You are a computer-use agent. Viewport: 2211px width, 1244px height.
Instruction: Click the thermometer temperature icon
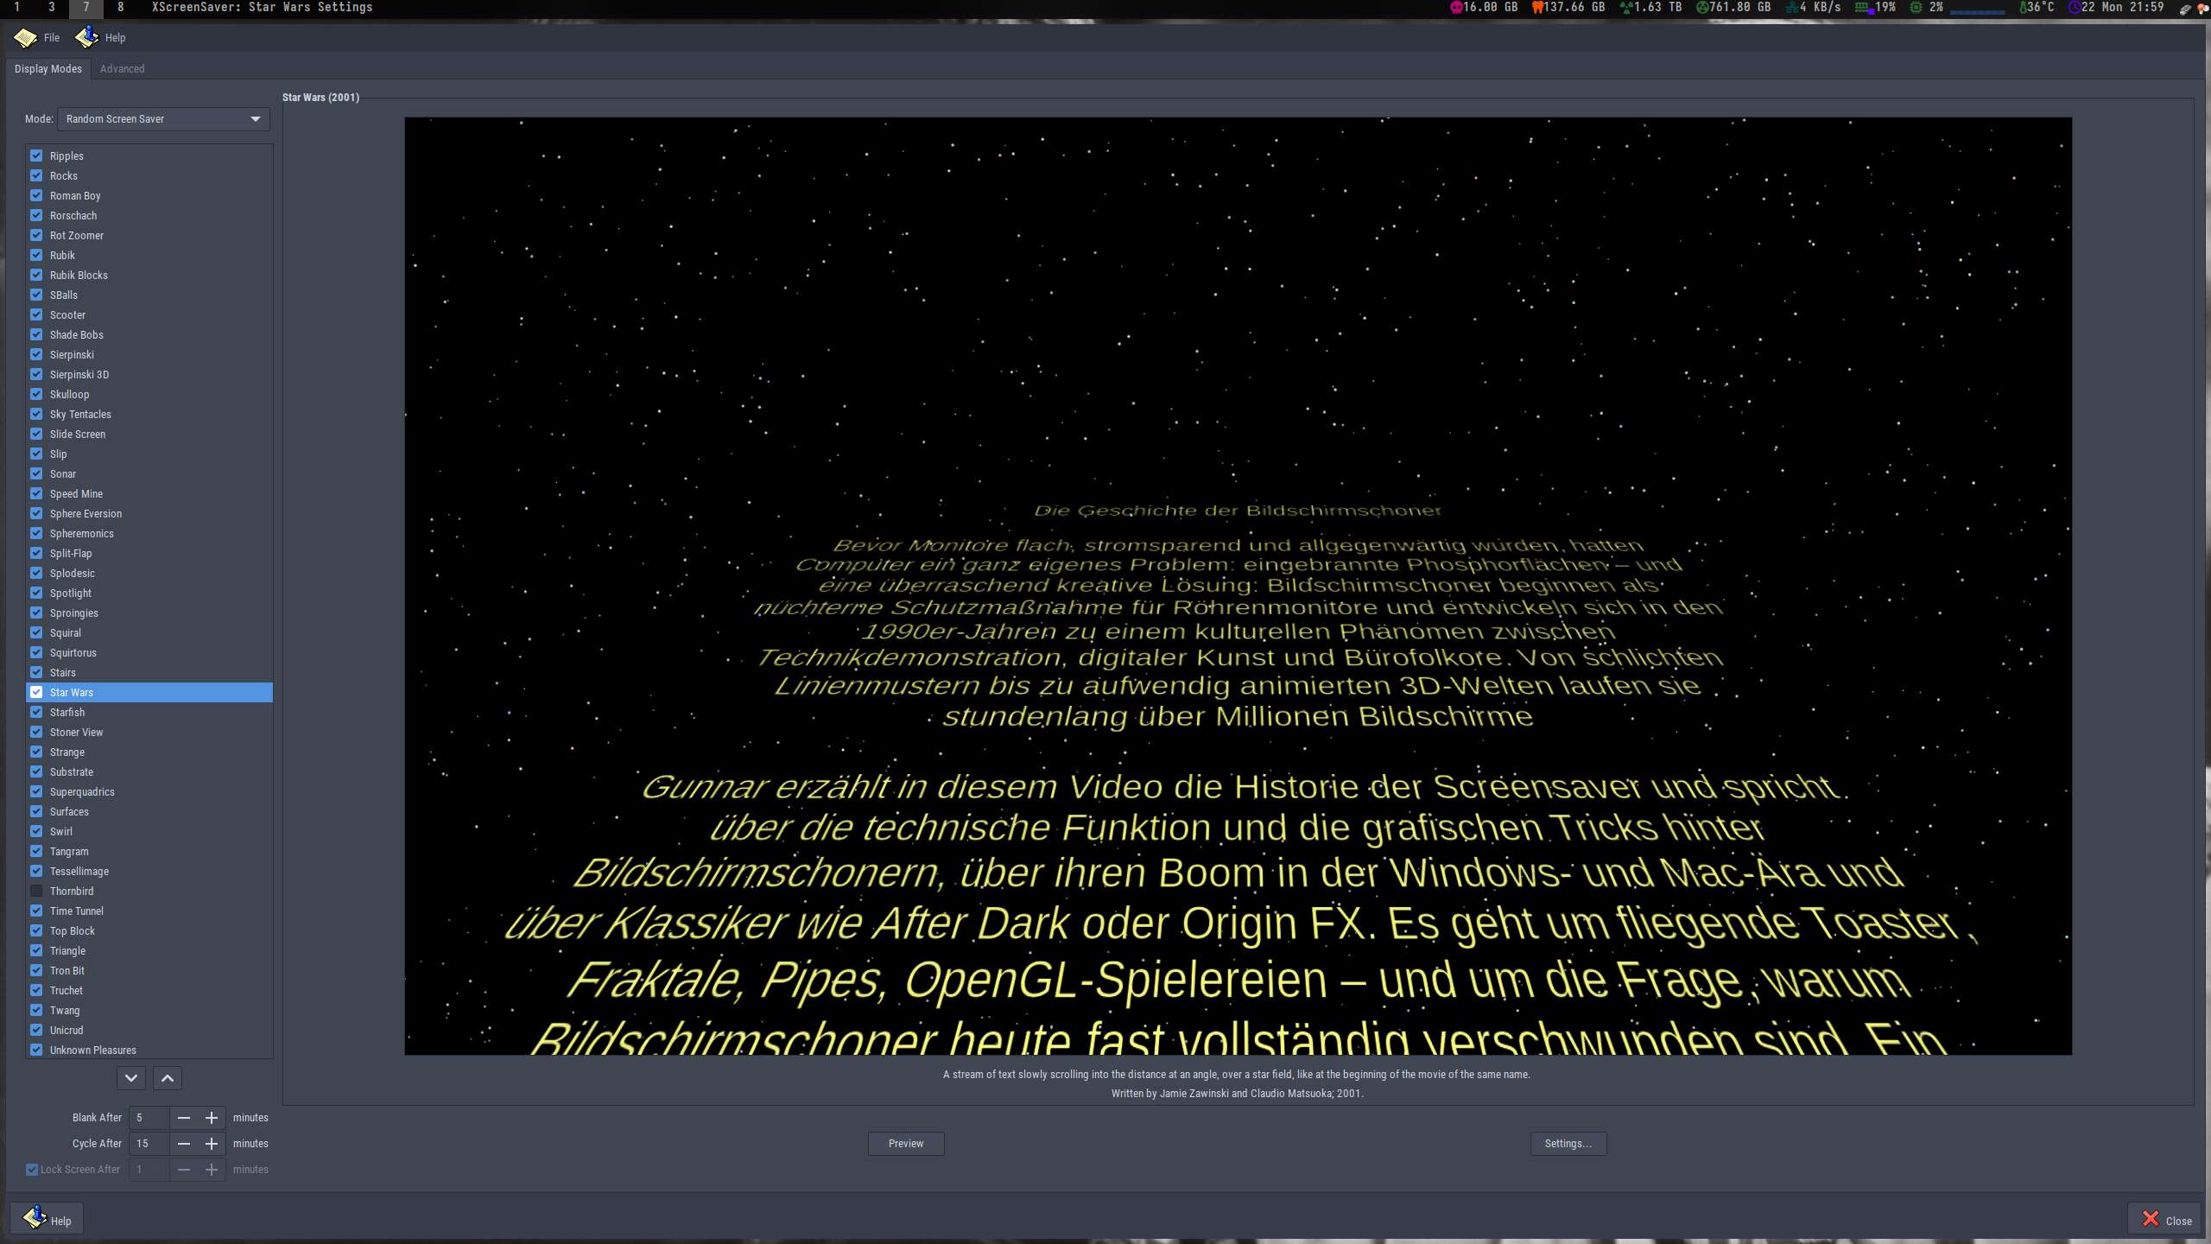coord(2022,7)
